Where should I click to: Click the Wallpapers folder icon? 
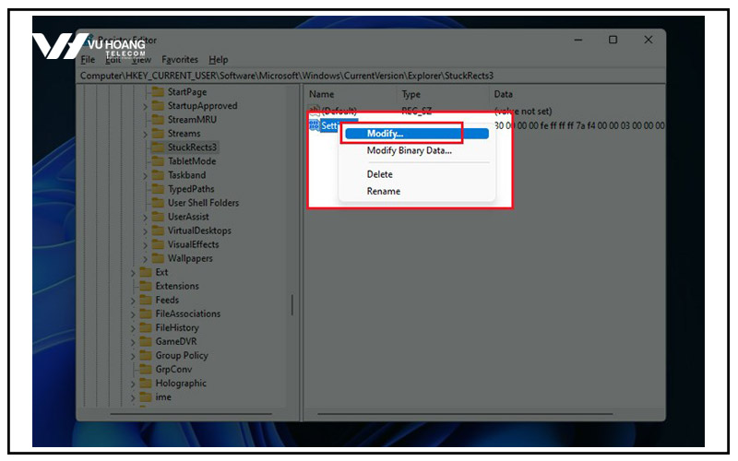[x=158, y=258]
